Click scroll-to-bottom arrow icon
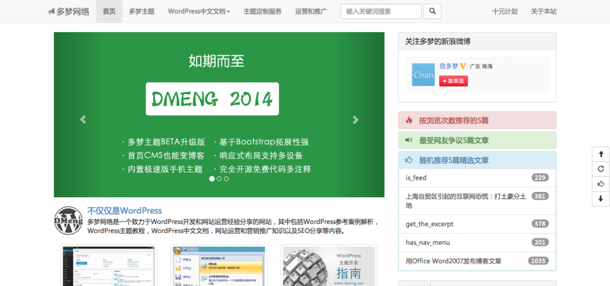The height and width of the screenshot is (286, 610). pyautogui.click(x=600, y=199)
